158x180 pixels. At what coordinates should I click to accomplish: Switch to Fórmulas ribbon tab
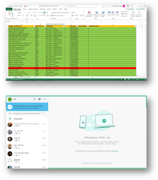pos(43,9)
